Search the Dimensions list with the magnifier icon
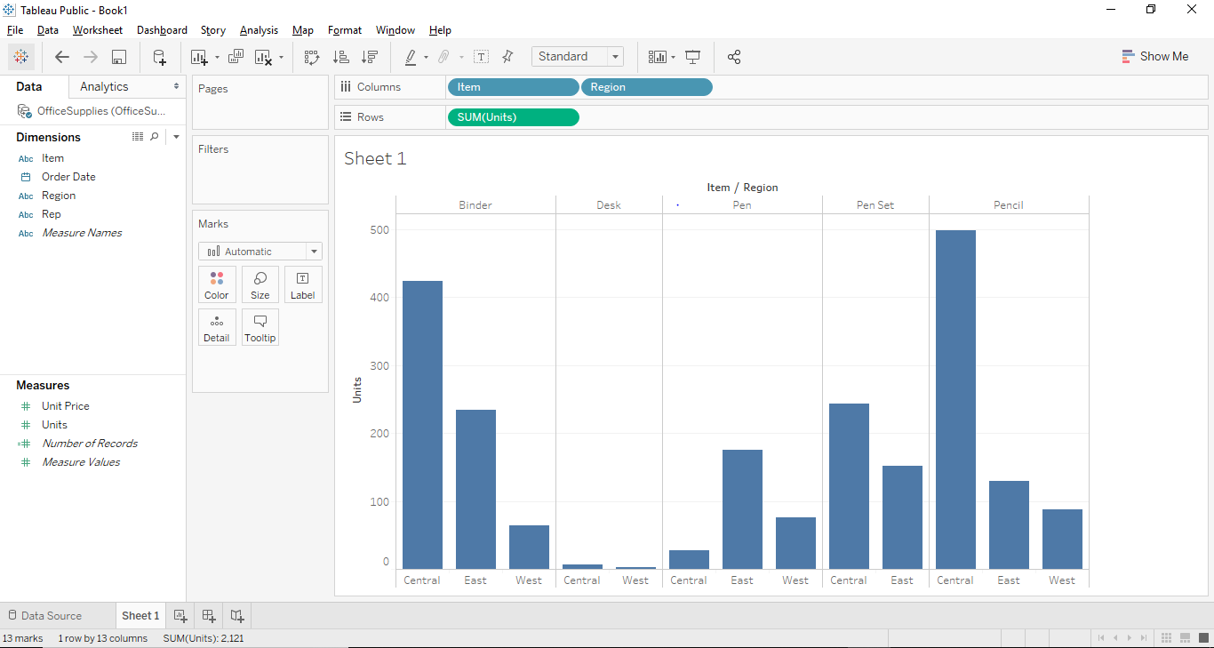This screenshot has height=648, width=1214. pyautogui.click(x=154, y=136)
